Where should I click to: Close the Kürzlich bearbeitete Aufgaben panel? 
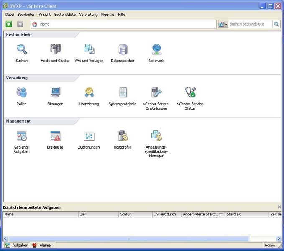[279, 207]
